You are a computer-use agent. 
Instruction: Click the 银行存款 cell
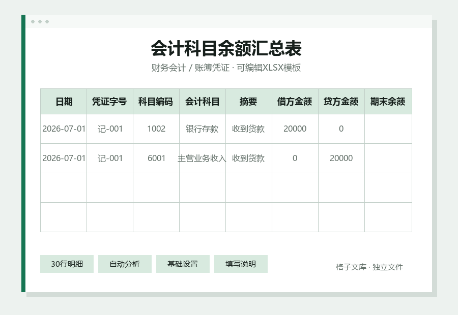coord(203,129)
